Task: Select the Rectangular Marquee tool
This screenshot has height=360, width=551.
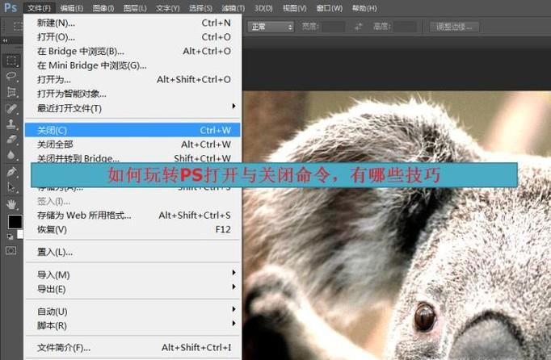Action: pos(11,61)
